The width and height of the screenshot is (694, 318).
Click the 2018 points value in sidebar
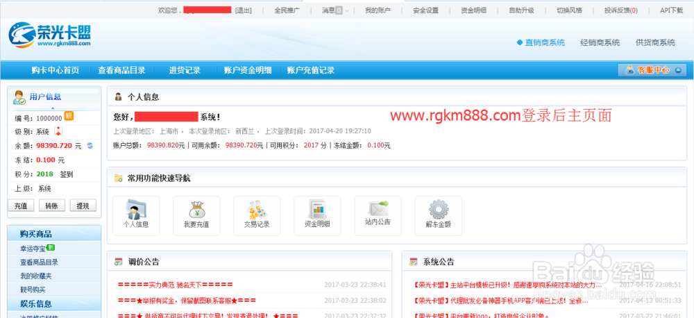pos(44,174)
